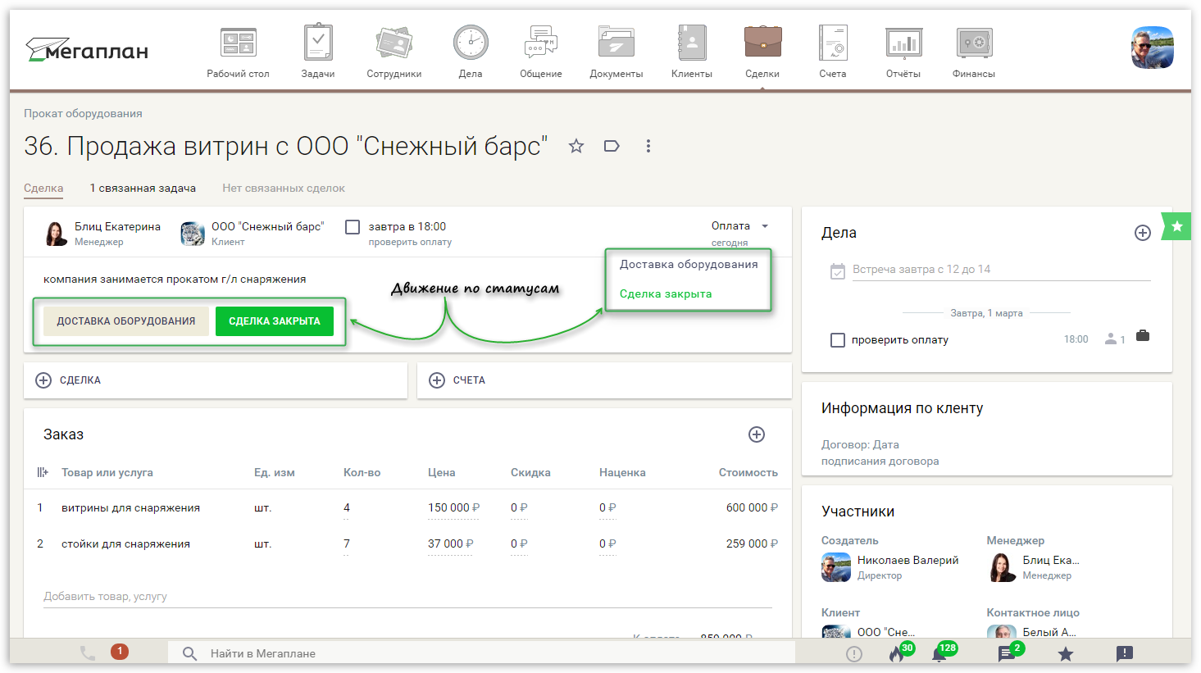1201x673 pixels.
Task: Click the Скидка 0 ₽ for витрины row
Action: (x=519, y=507)
